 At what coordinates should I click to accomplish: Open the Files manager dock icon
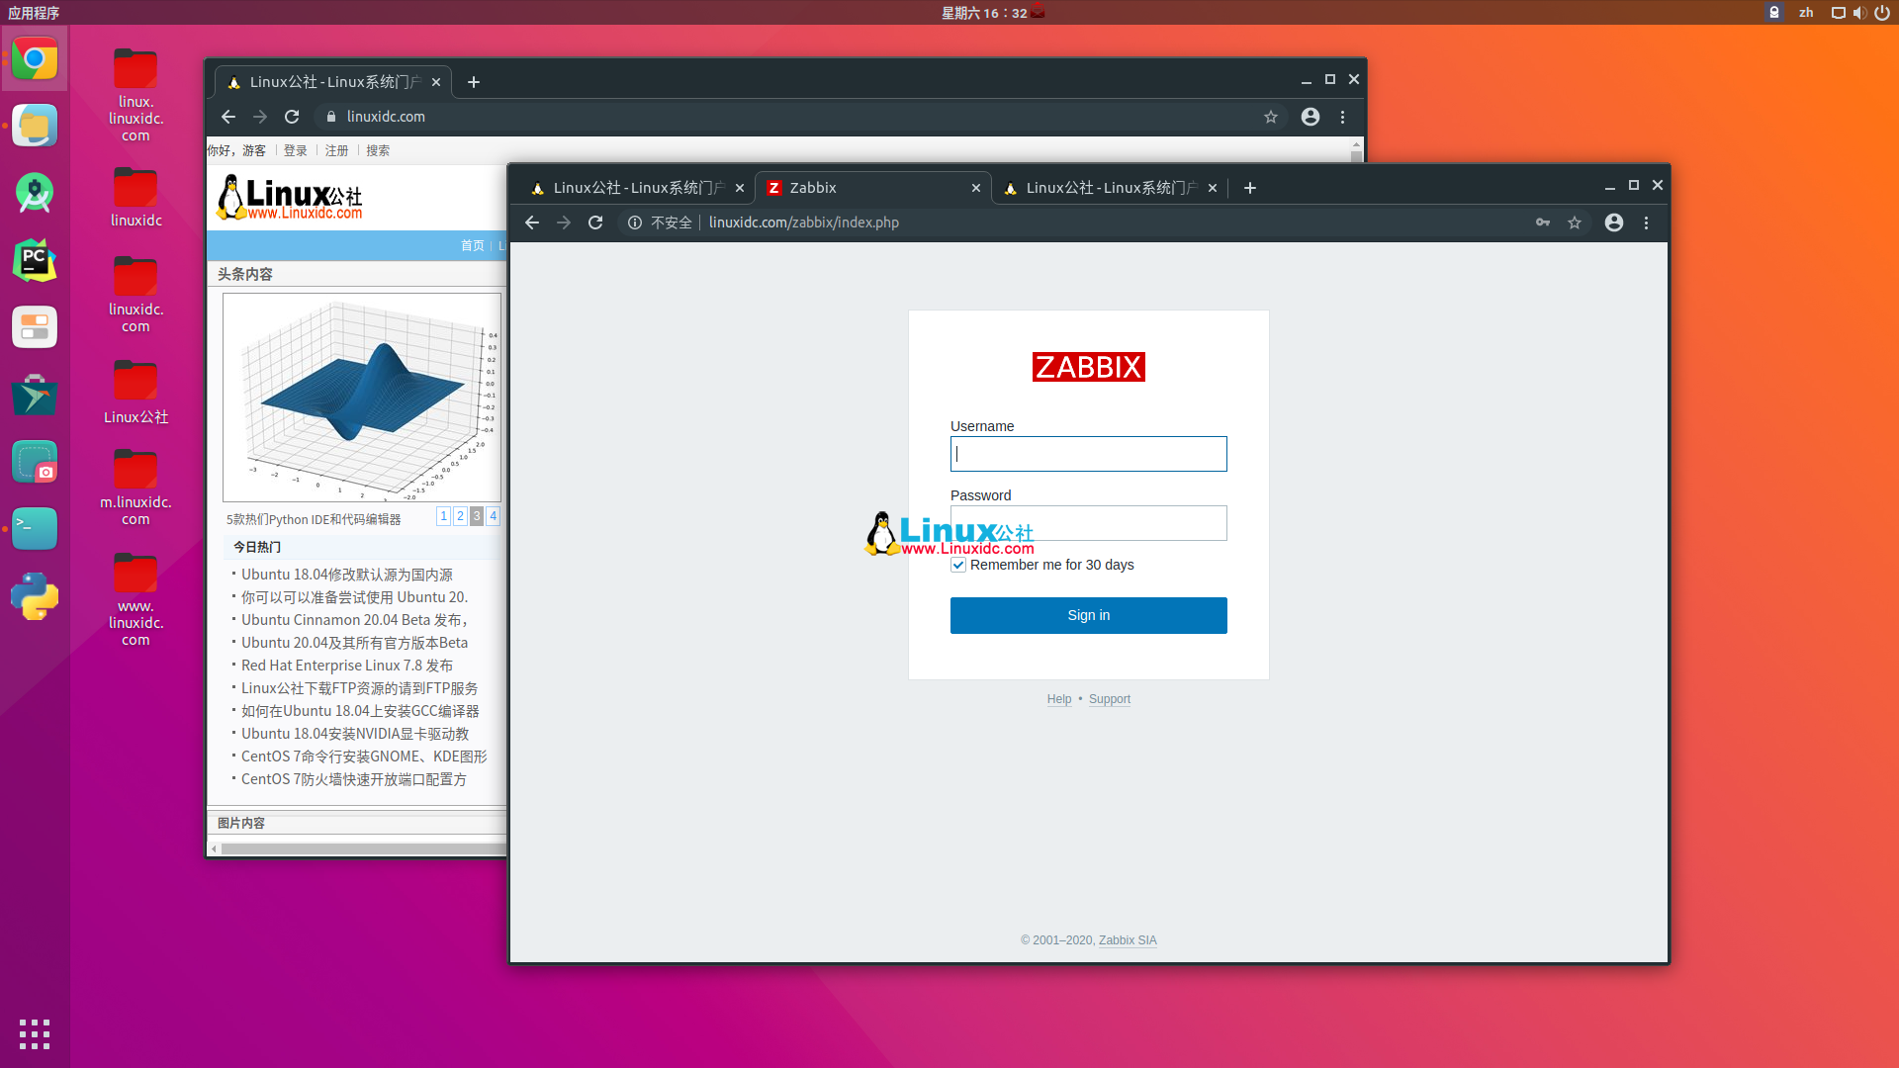[35, 126]
